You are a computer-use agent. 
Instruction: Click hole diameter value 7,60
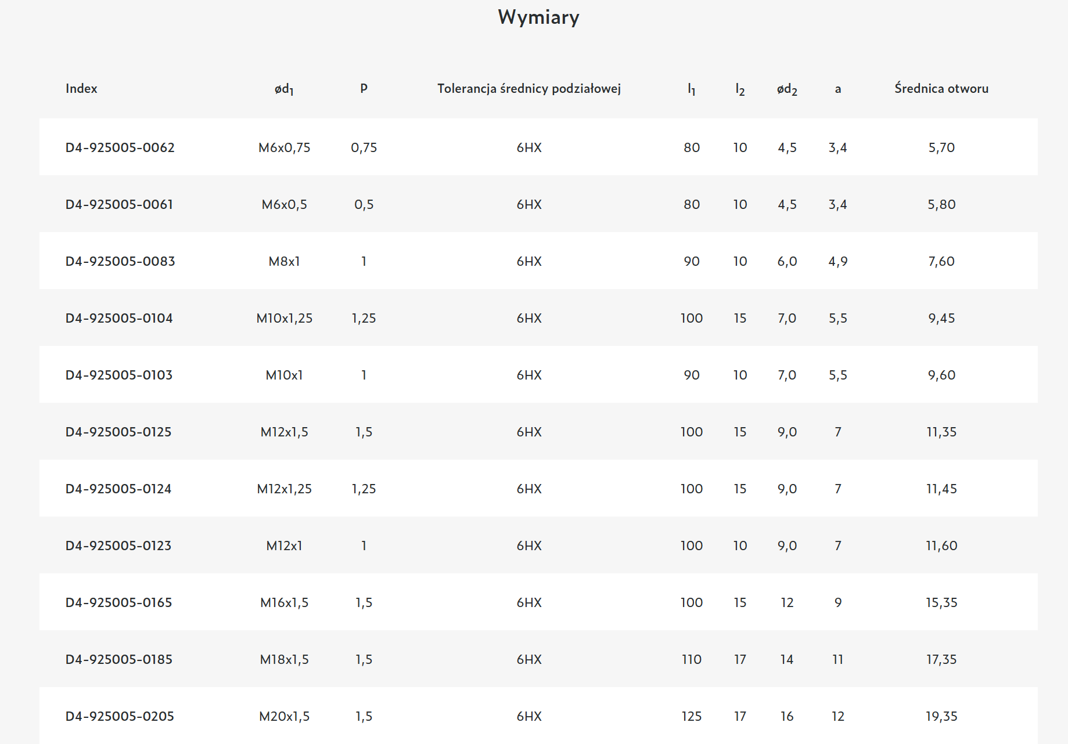tap(941, 261)
